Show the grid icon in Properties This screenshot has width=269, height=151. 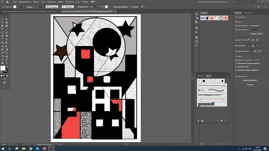pos(253,40)
